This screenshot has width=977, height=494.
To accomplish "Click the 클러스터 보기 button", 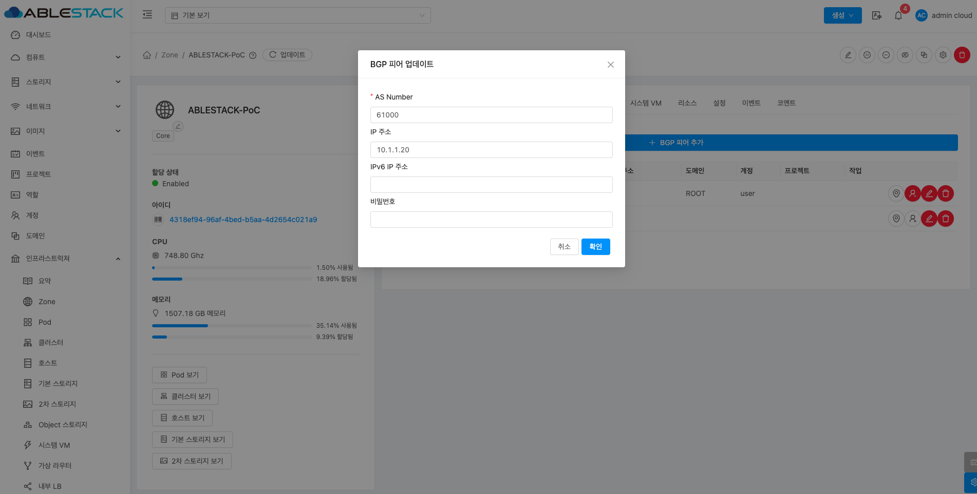I will click(x=185, y=397).
